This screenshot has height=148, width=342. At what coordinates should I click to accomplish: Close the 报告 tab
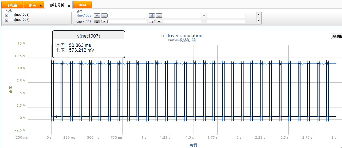41,6
